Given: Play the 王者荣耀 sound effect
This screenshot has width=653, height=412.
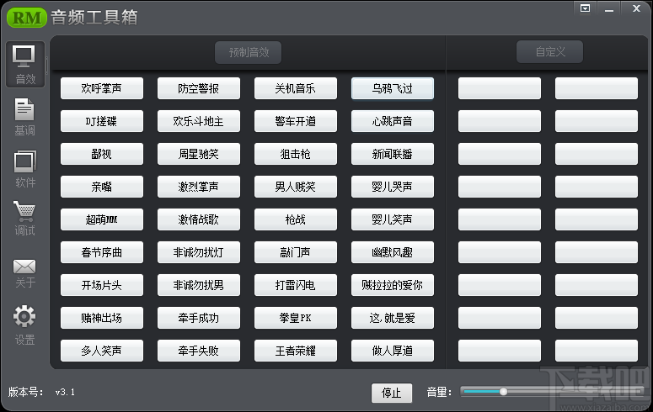Looking at the screenshot, I should 296,351.
